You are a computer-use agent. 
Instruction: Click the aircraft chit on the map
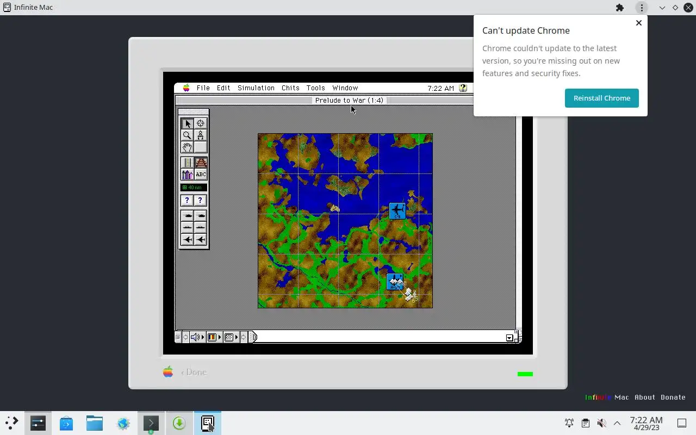(397, 210)
